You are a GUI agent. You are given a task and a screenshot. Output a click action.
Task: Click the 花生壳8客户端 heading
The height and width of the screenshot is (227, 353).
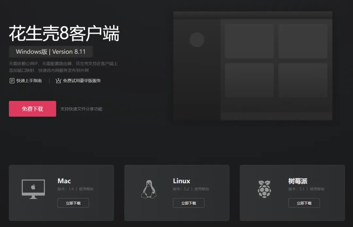(x=64, y=33)
